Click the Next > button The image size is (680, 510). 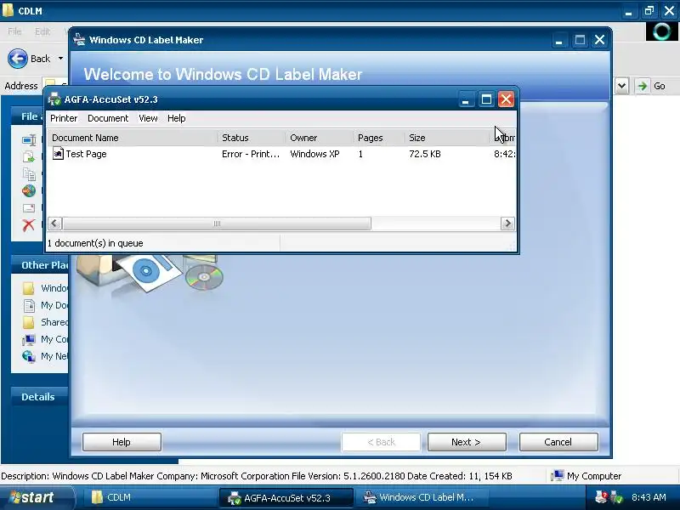467,442
